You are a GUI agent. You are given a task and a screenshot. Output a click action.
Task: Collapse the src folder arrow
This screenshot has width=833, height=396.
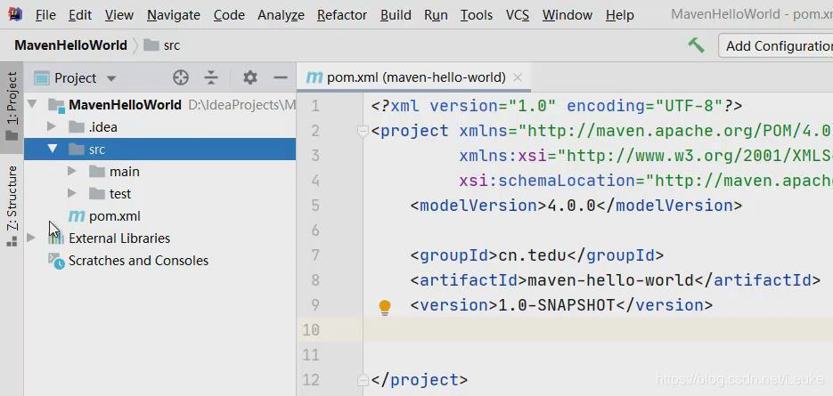(x=52, y=150)
